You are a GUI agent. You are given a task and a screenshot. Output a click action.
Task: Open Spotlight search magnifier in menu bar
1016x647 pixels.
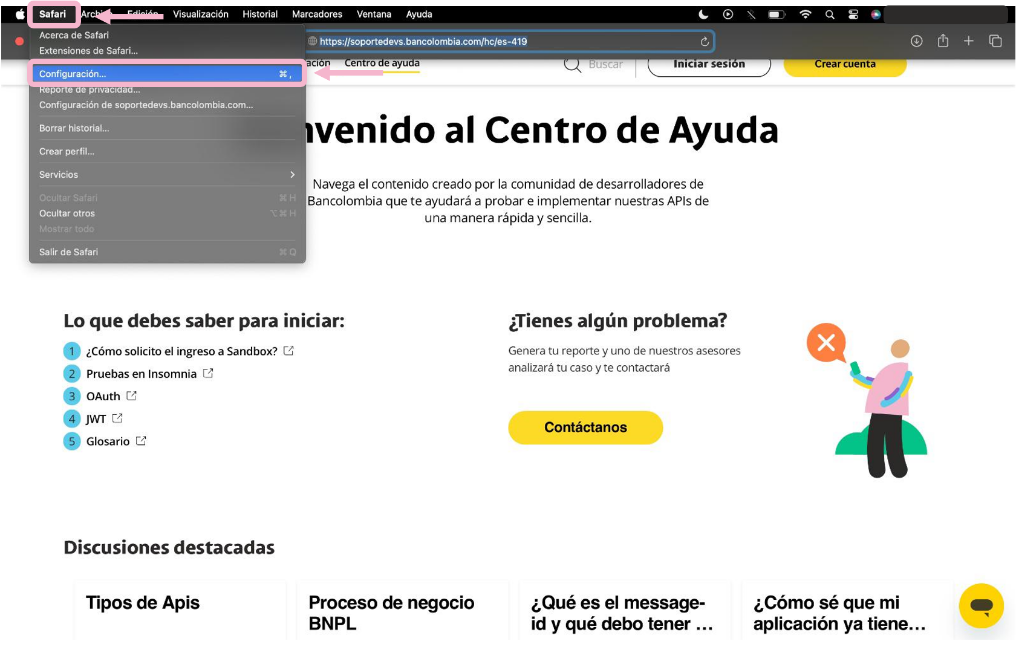click(830, 15)
